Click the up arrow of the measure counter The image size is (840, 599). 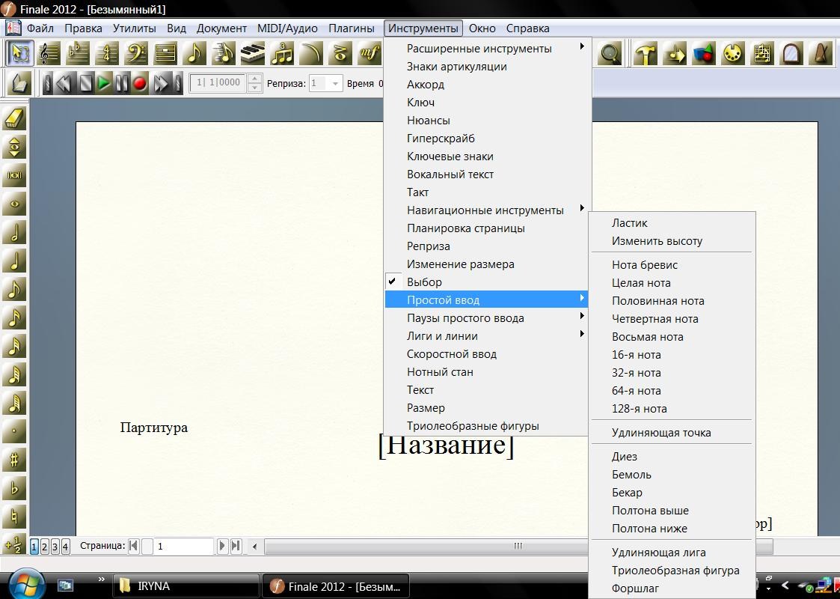(254, 79)
